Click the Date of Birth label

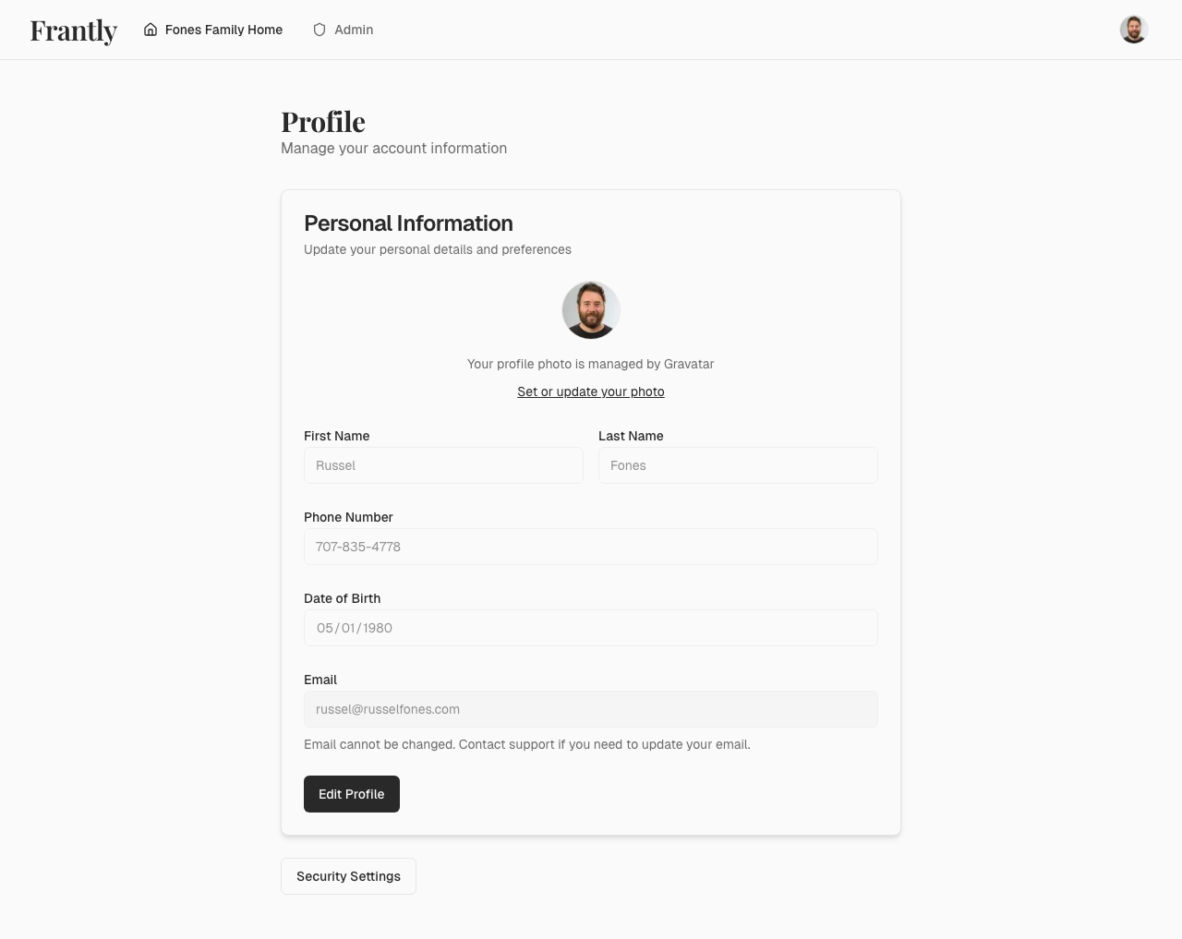tap(342, 598)
